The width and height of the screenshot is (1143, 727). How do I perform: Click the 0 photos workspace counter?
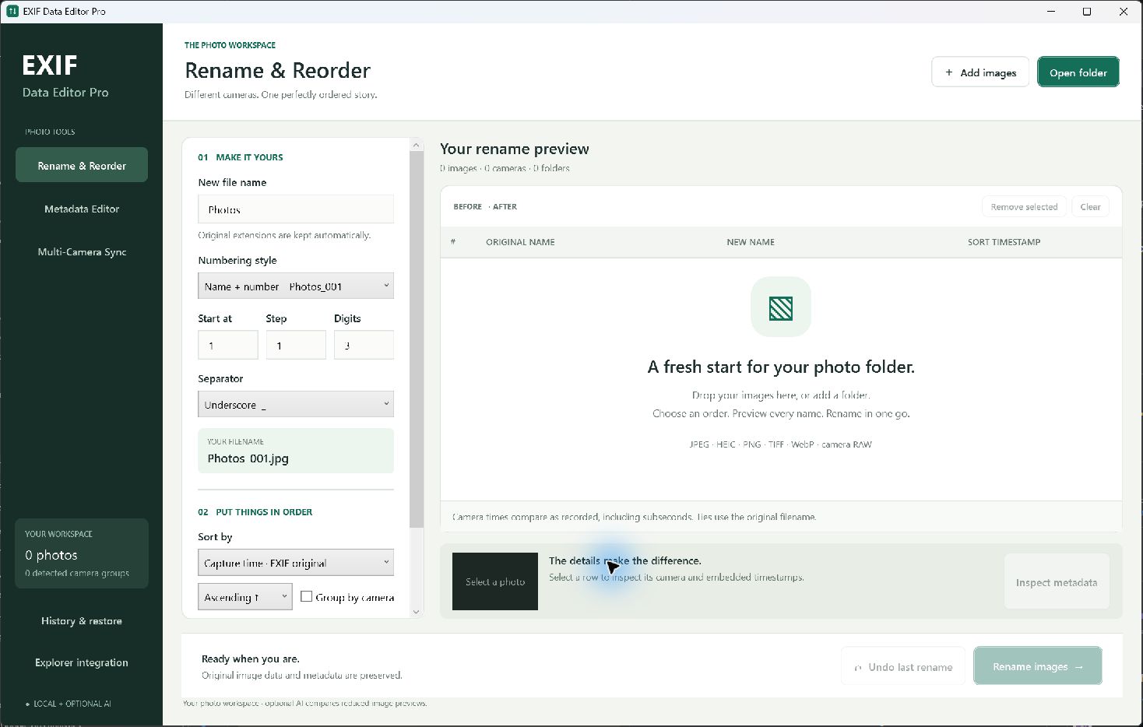(x=51, y=555)
